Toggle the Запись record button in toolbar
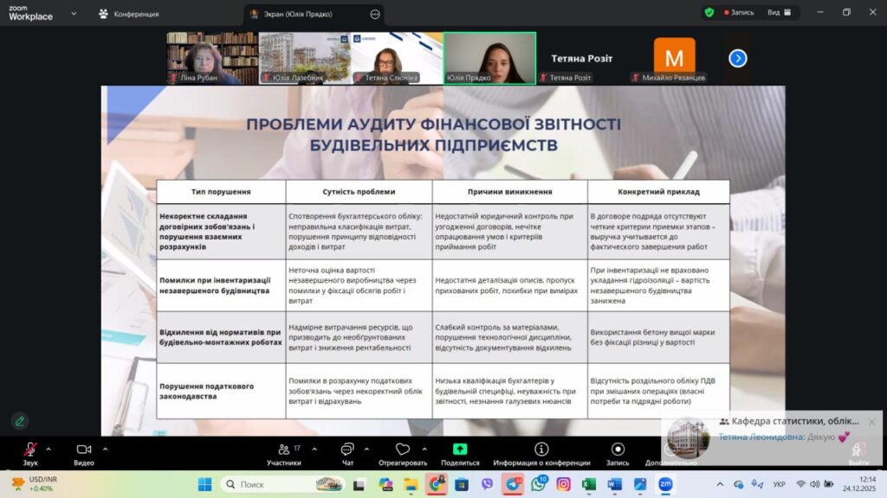Screen dimensions: 887x498 [618, 450]
